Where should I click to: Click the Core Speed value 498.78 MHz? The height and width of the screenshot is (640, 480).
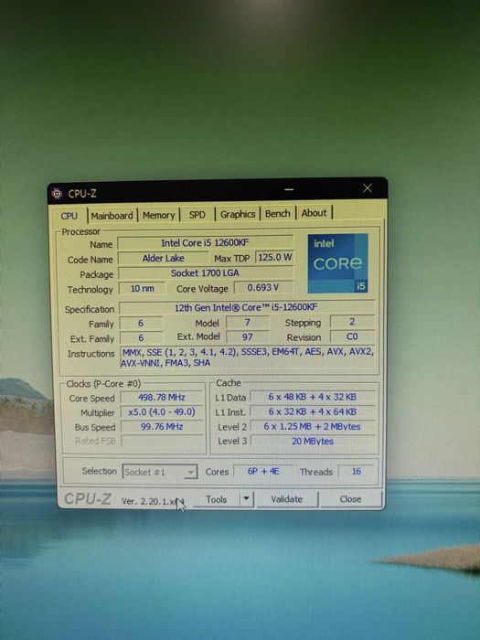(x=162, y=397)
